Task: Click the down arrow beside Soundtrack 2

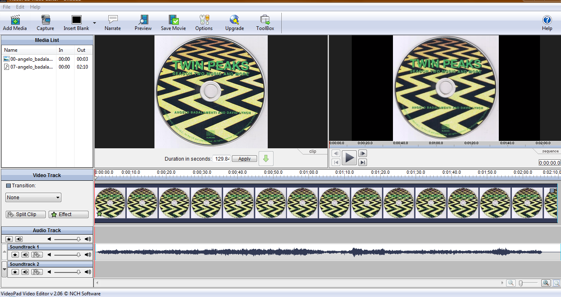Action: pos(5,269)
